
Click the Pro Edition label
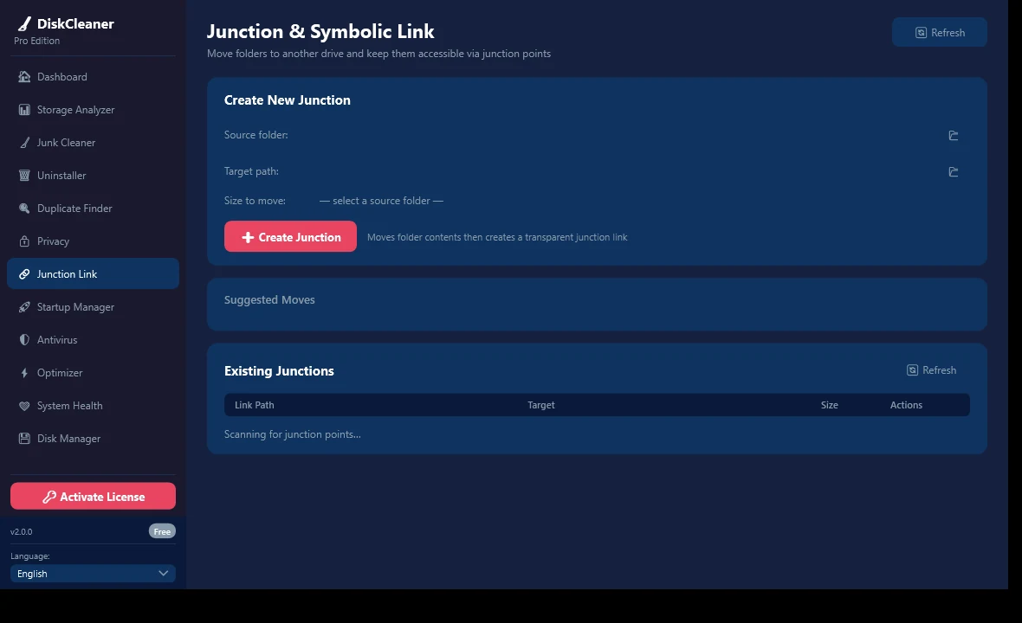[x=36, y=41]
